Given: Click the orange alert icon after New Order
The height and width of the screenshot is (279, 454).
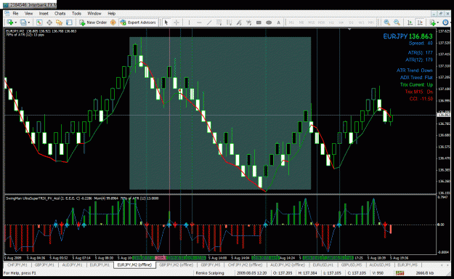Looking at the screenshot, I should tap(113, 23).
